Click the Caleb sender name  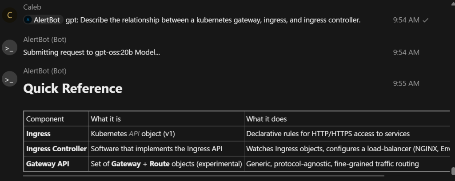[x=32, y=8]
